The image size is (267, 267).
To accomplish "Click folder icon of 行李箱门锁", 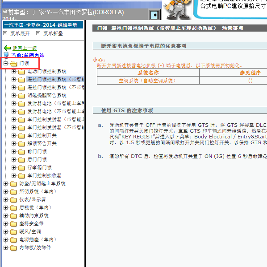I will coord(21,168).
